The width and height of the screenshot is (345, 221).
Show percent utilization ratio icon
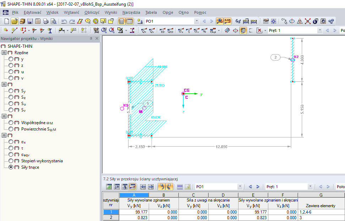(204, 30)
